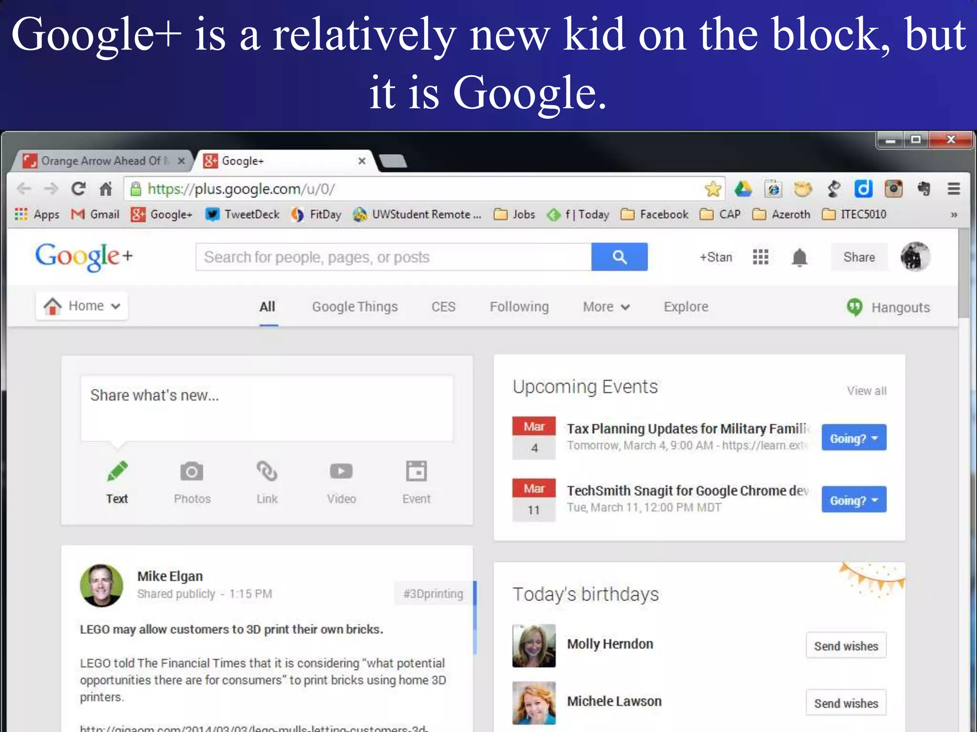977x732 pixels.
Task: Choose the Event calendar post type
Action: point(416,482)
